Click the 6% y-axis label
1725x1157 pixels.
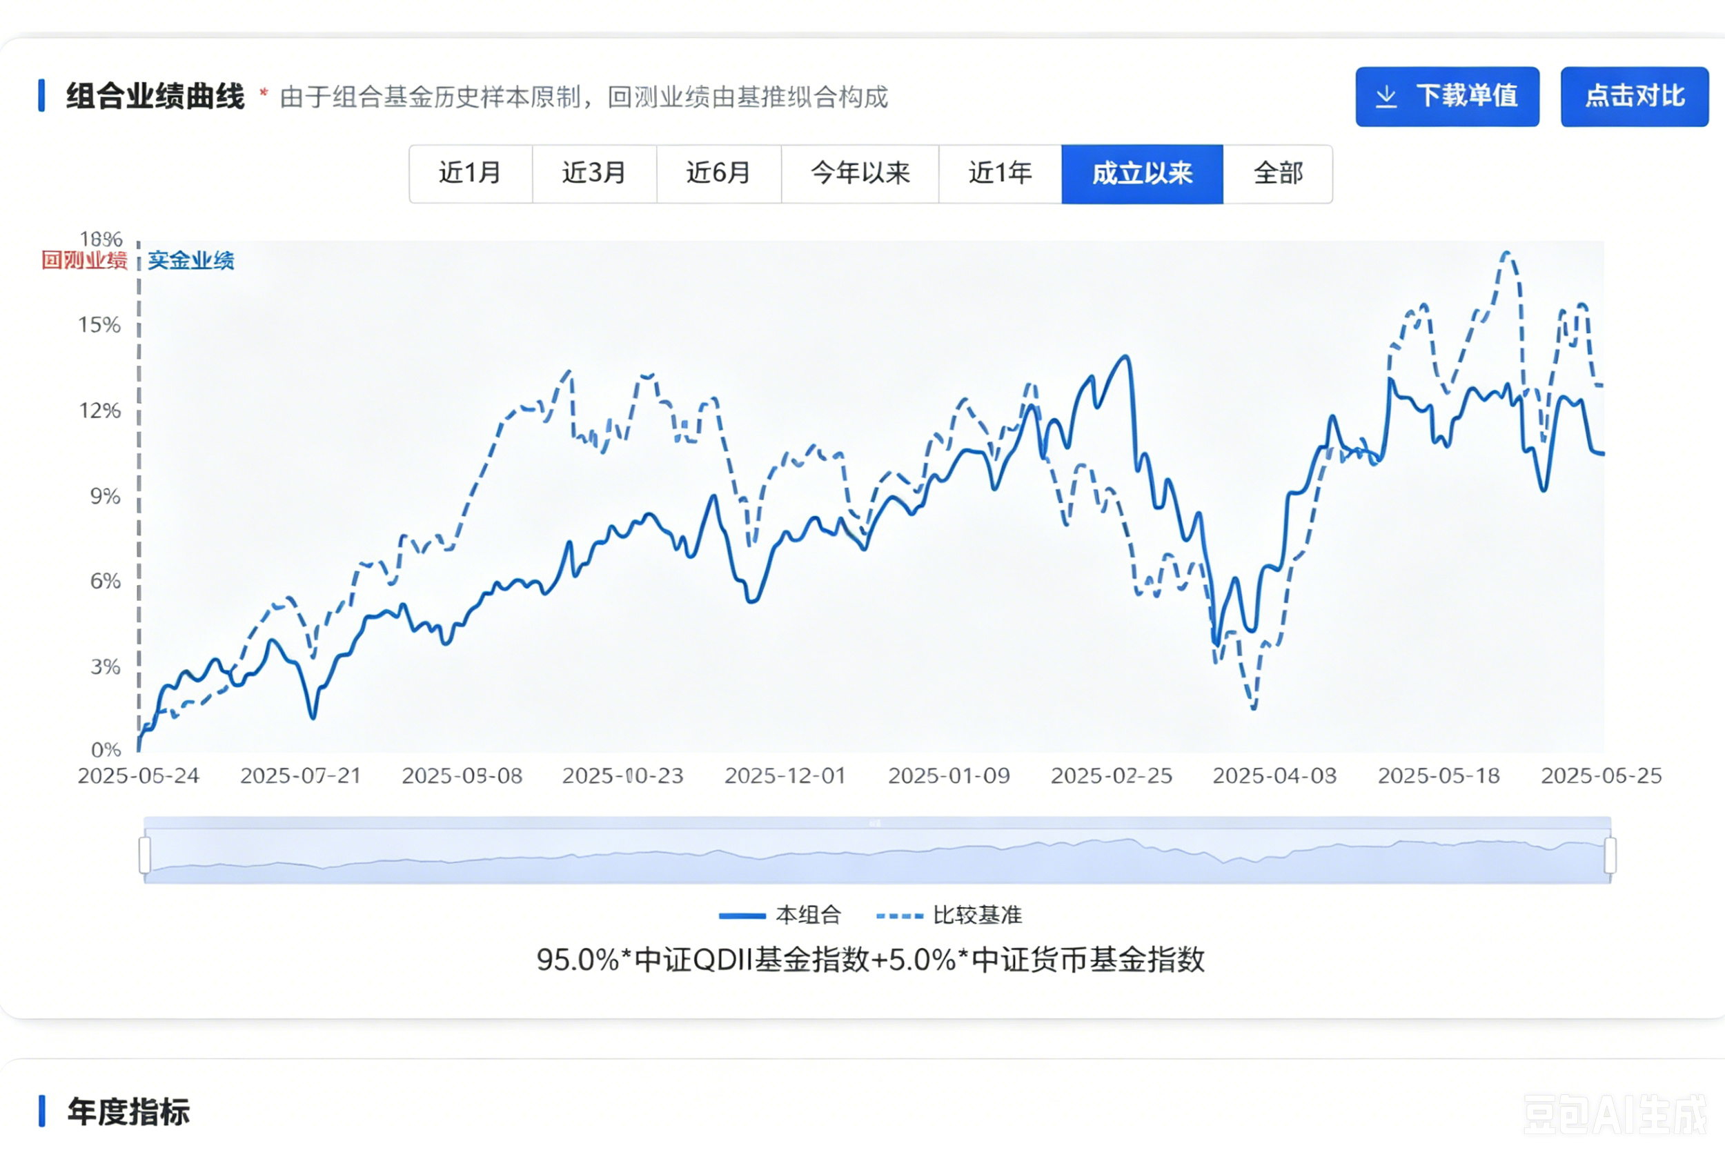point(105,581)
